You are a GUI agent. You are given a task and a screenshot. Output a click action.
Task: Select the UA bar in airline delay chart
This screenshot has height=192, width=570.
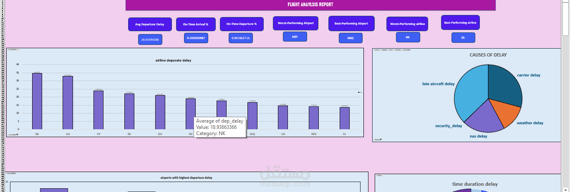pos(283,117)
